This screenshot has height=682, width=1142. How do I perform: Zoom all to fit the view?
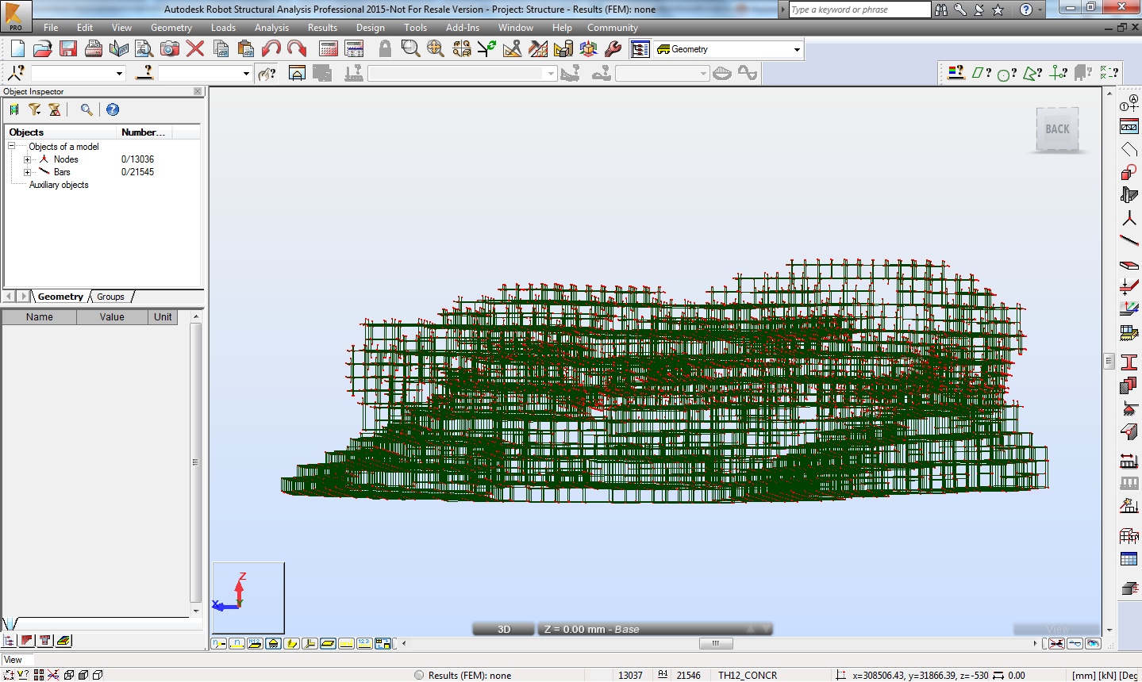(436, 49)
